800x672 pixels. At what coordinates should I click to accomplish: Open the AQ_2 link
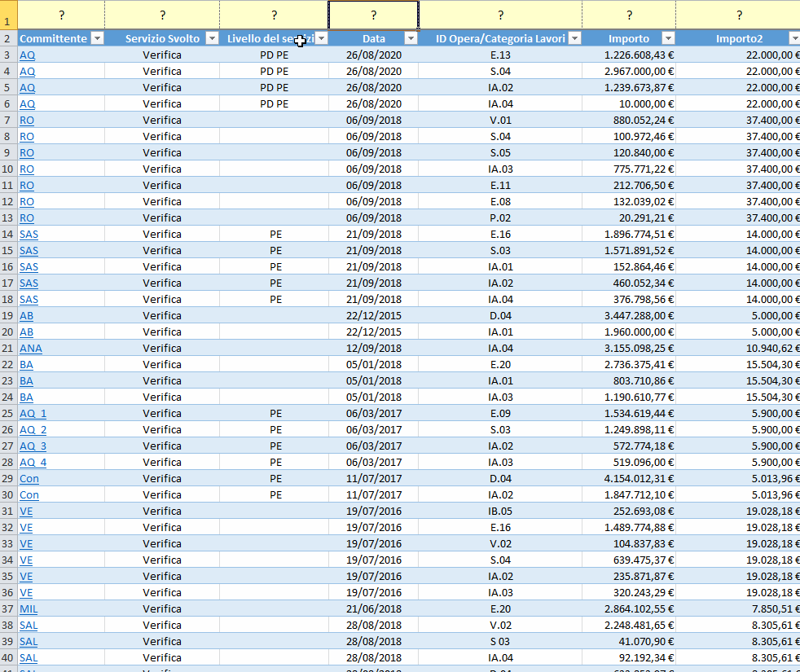coord(33,429)
